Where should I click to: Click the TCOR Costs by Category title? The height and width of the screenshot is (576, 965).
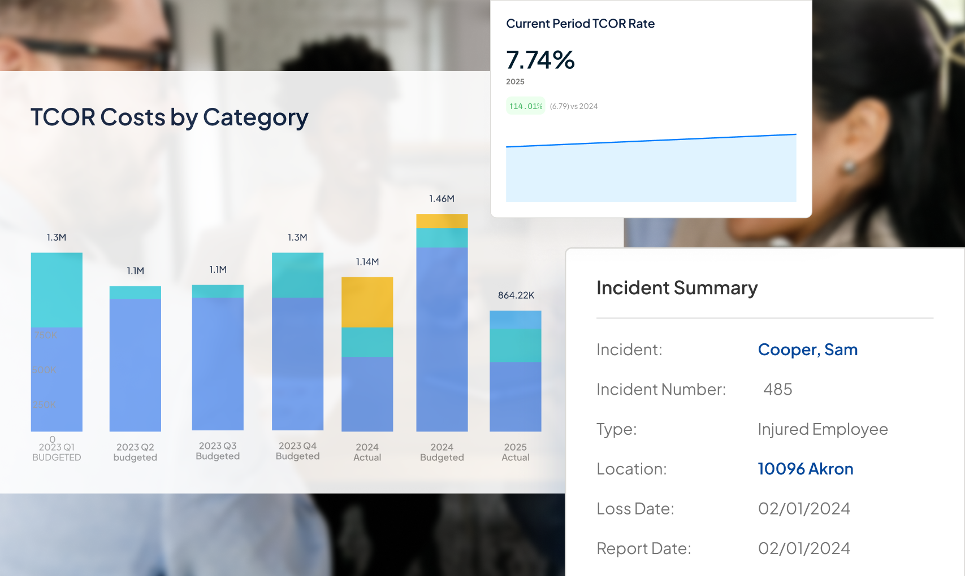point(170,117)
